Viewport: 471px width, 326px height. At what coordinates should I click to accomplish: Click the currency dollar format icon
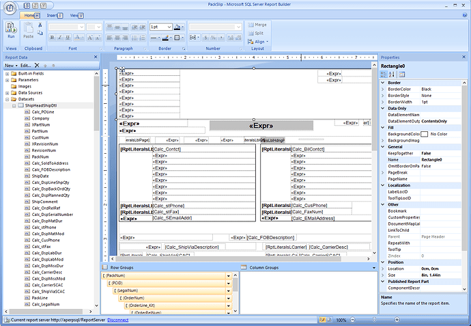click(x=205, y=38)
